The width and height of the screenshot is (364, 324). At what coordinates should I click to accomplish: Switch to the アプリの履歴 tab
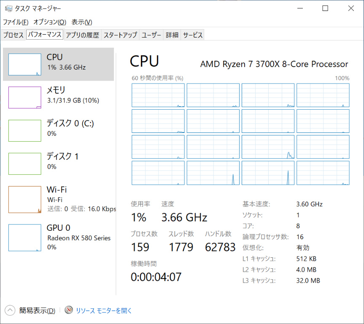82,35
